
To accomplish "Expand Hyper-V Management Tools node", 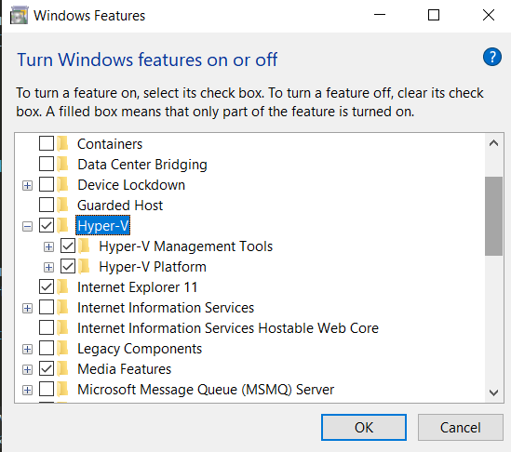I will click(x=49, y=246).
